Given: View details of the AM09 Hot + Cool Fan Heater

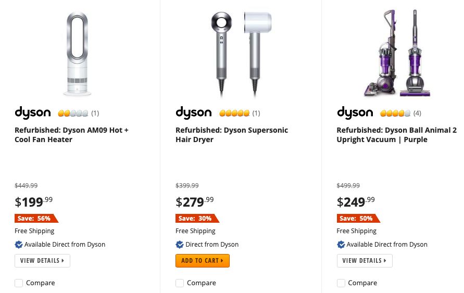Looking at the screenshot, I should coord(42,261).
